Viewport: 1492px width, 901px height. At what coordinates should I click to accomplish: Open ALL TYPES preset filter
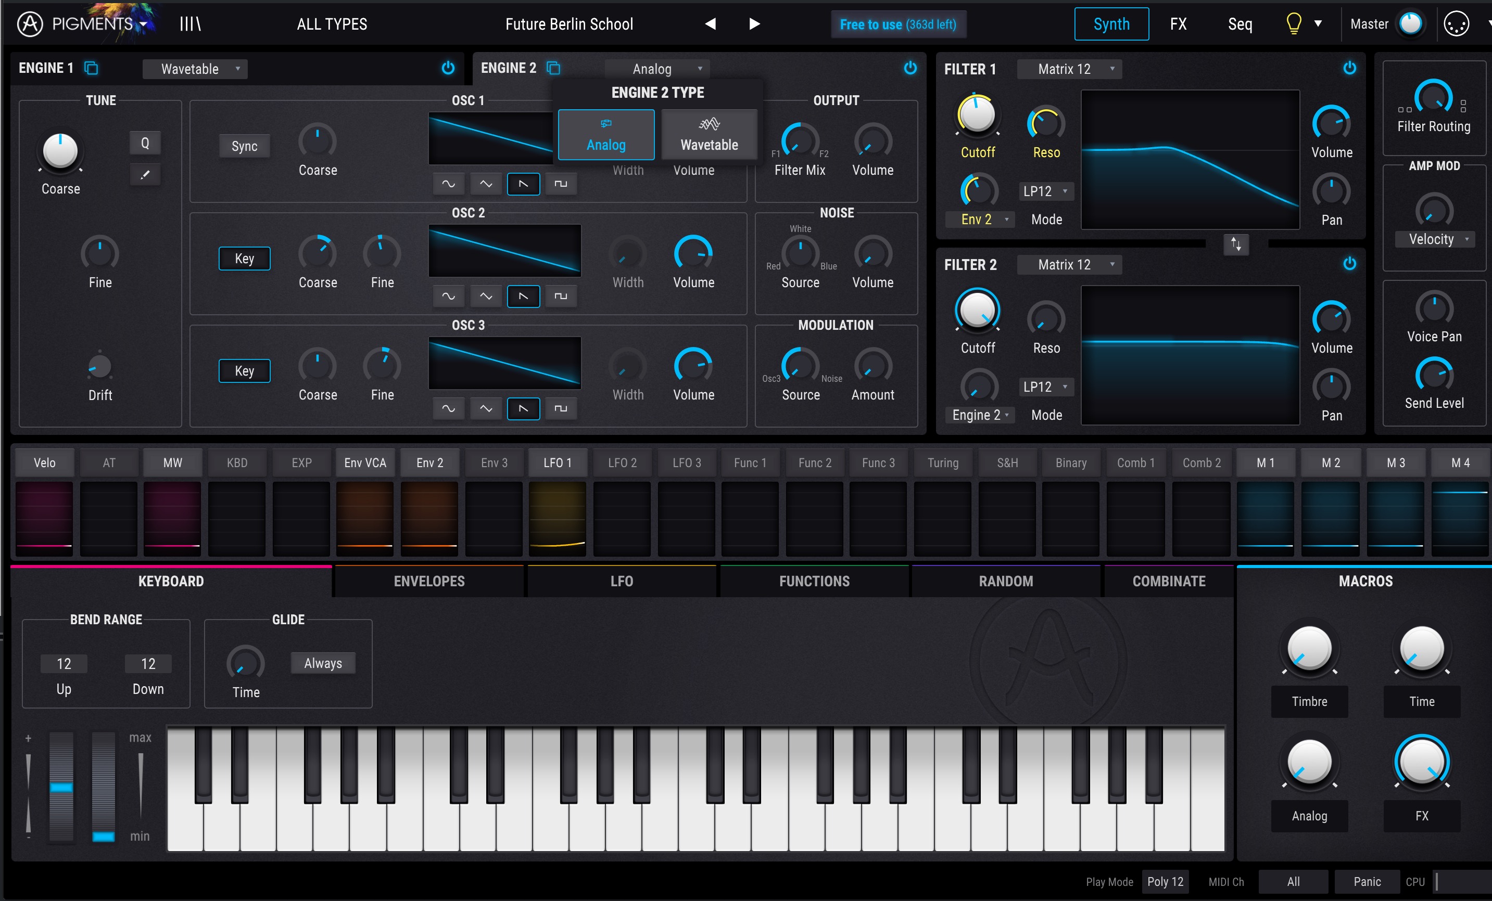[x=332, y=24]
